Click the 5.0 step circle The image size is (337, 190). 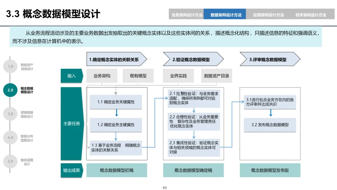coord(10,161)
